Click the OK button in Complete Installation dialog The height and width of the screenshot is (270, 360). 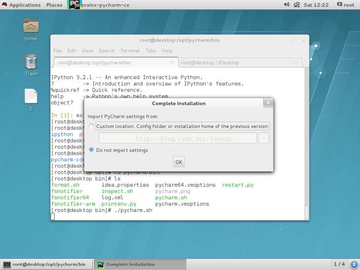(x=179, y=162)
